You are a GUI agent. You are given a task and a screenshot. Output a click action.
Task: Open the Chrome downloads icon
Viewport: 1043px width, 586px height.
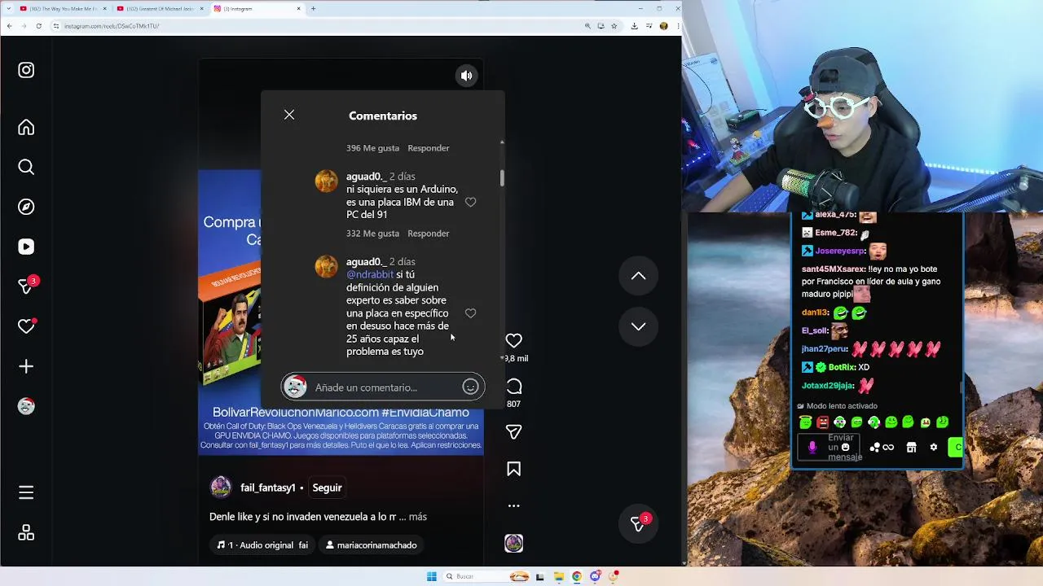click(x=634, y=26)
